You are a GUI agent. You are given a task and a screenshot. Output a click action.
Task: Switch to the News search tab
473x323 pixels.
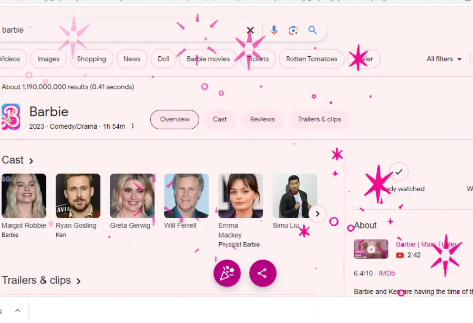coord(132,59)
